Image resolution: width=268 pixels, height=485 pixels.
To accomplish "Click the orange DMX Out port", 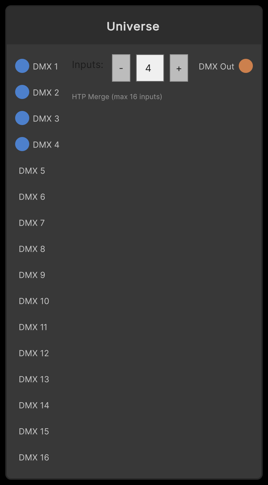I will 246,66.
